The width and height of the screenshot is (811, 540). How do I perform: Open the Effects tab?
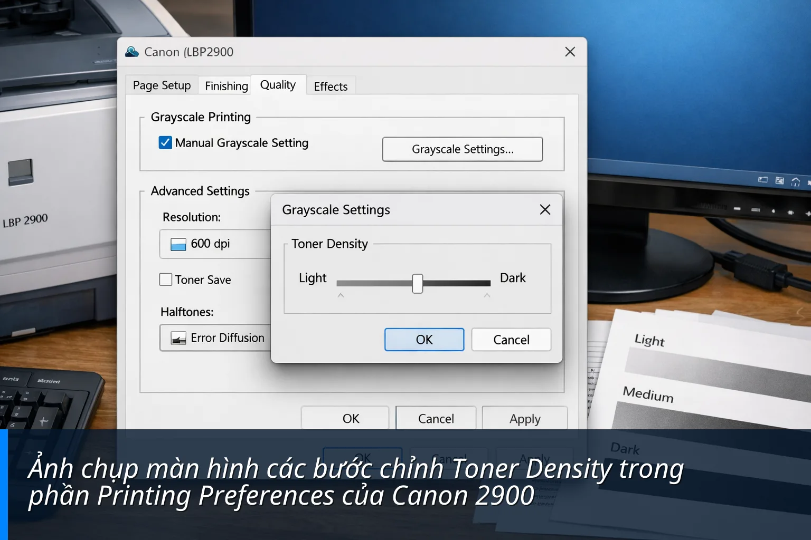[331, 86]
